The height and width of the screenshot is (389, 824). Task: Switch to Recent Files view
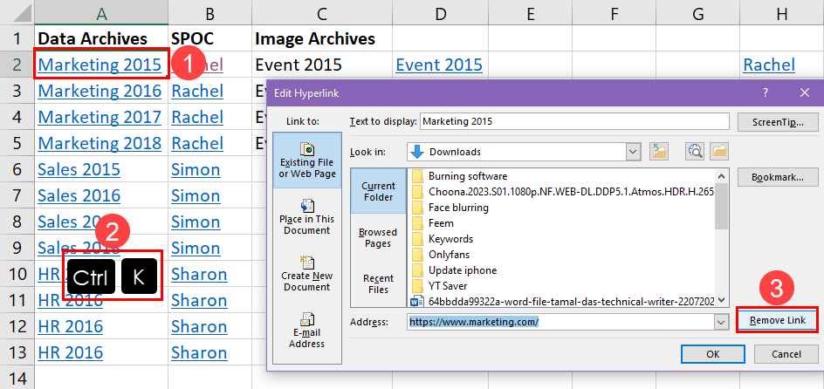378,284
